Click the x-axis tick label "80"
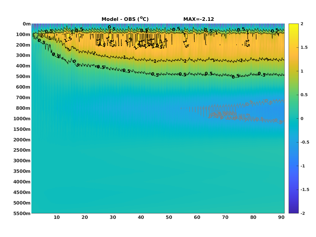The width and height of the screenshot is (316, 237). coord(253,217)
